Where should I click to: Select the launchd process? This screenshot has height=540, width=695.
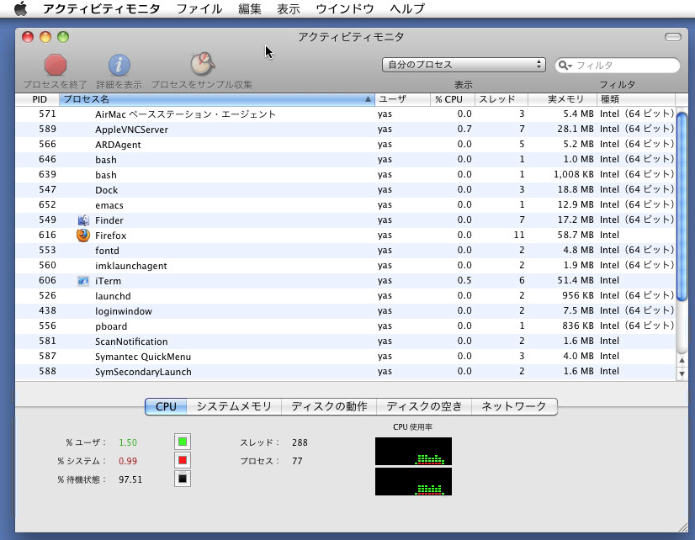pyautogui.click(x=345, y=296)
